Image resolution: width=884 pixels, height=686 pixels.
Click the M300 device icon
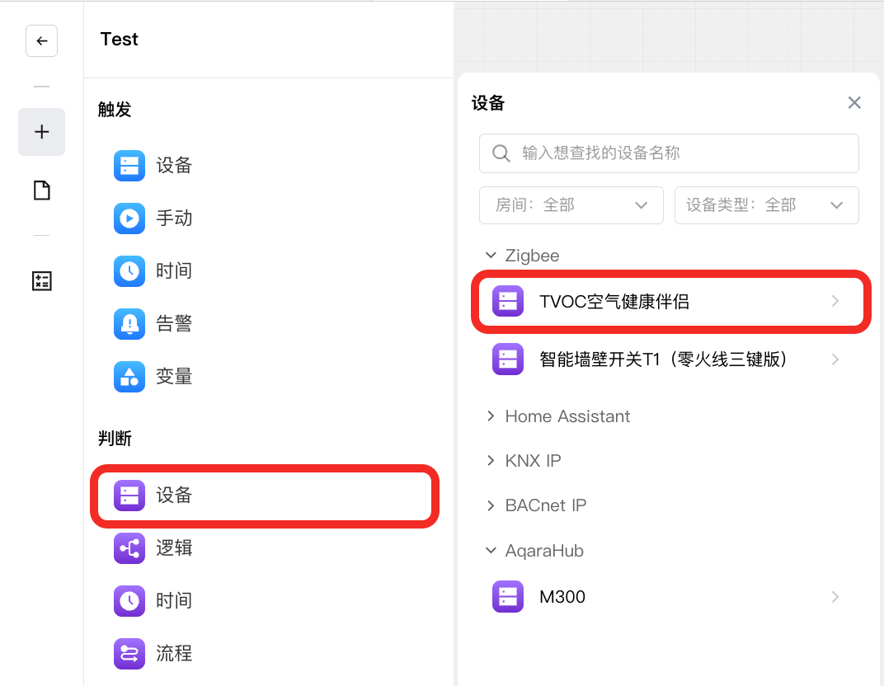click(x=507, y=596)
